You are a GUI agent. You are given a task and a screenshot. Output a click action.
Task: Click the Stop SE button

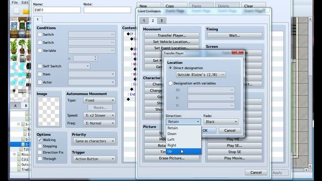[234, 152]
